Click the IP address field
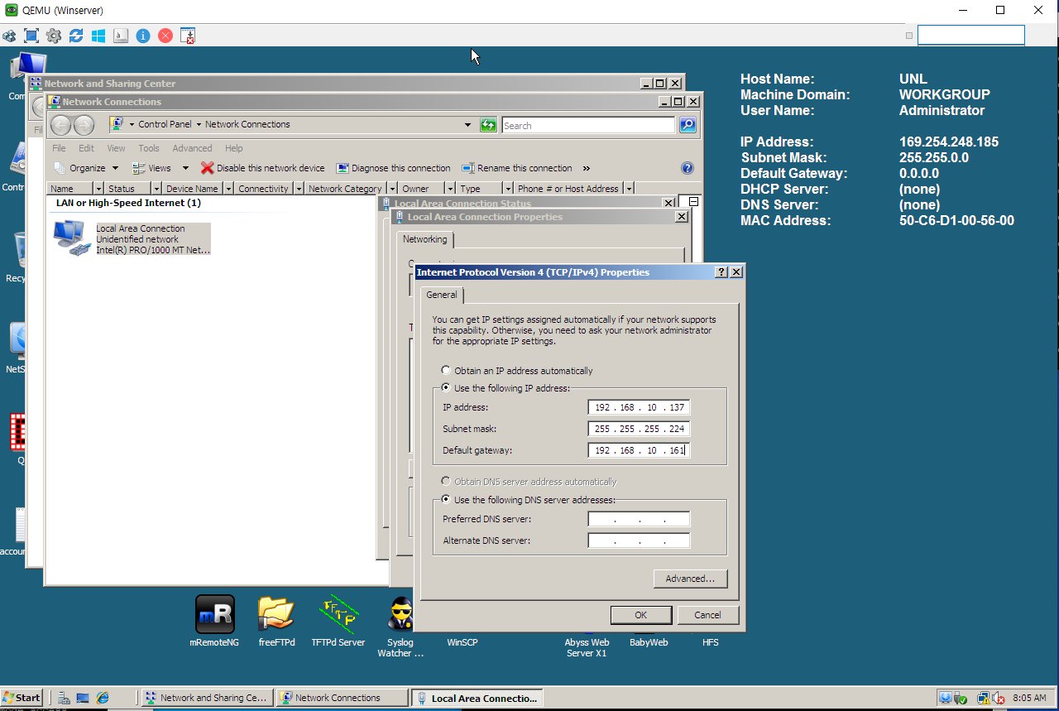The image size is (1059, 711). 639,407
